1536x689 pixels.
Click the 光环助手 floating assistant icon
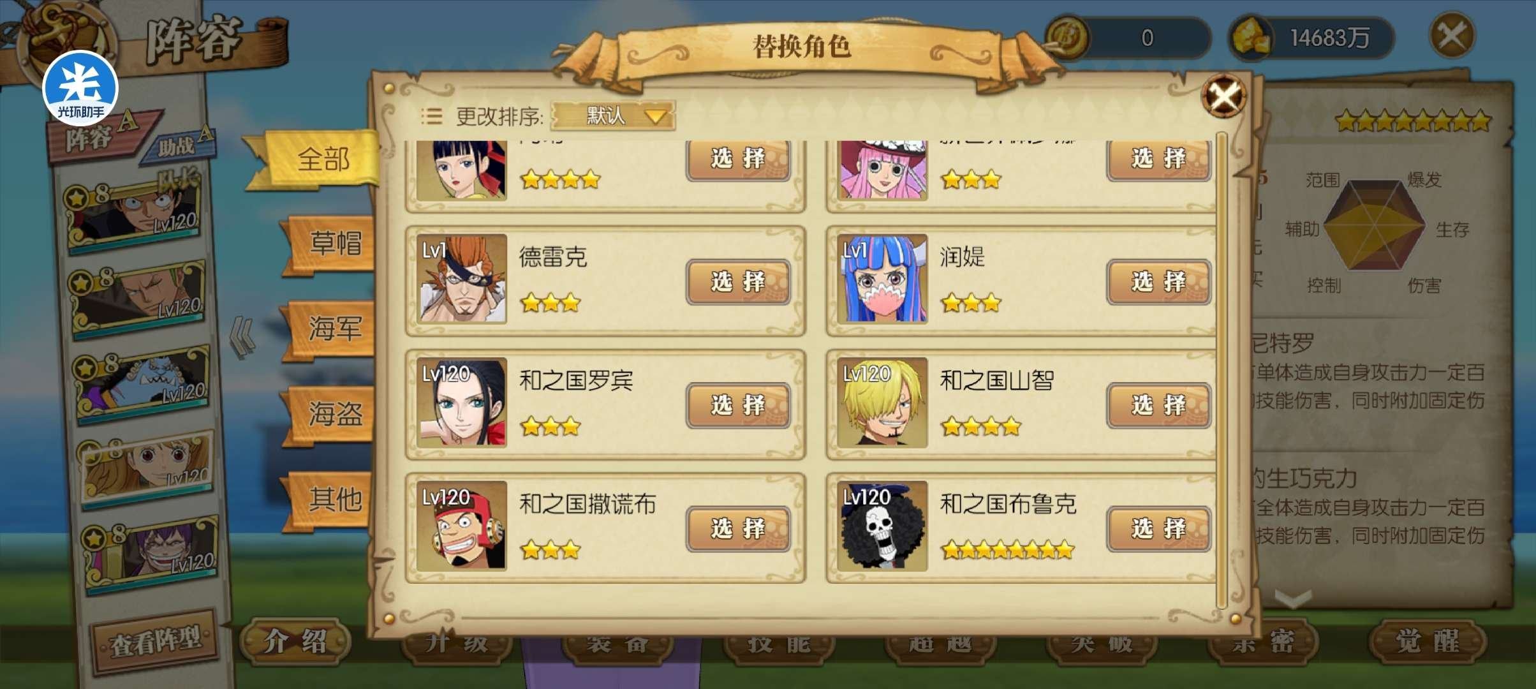tap(80, 88)
